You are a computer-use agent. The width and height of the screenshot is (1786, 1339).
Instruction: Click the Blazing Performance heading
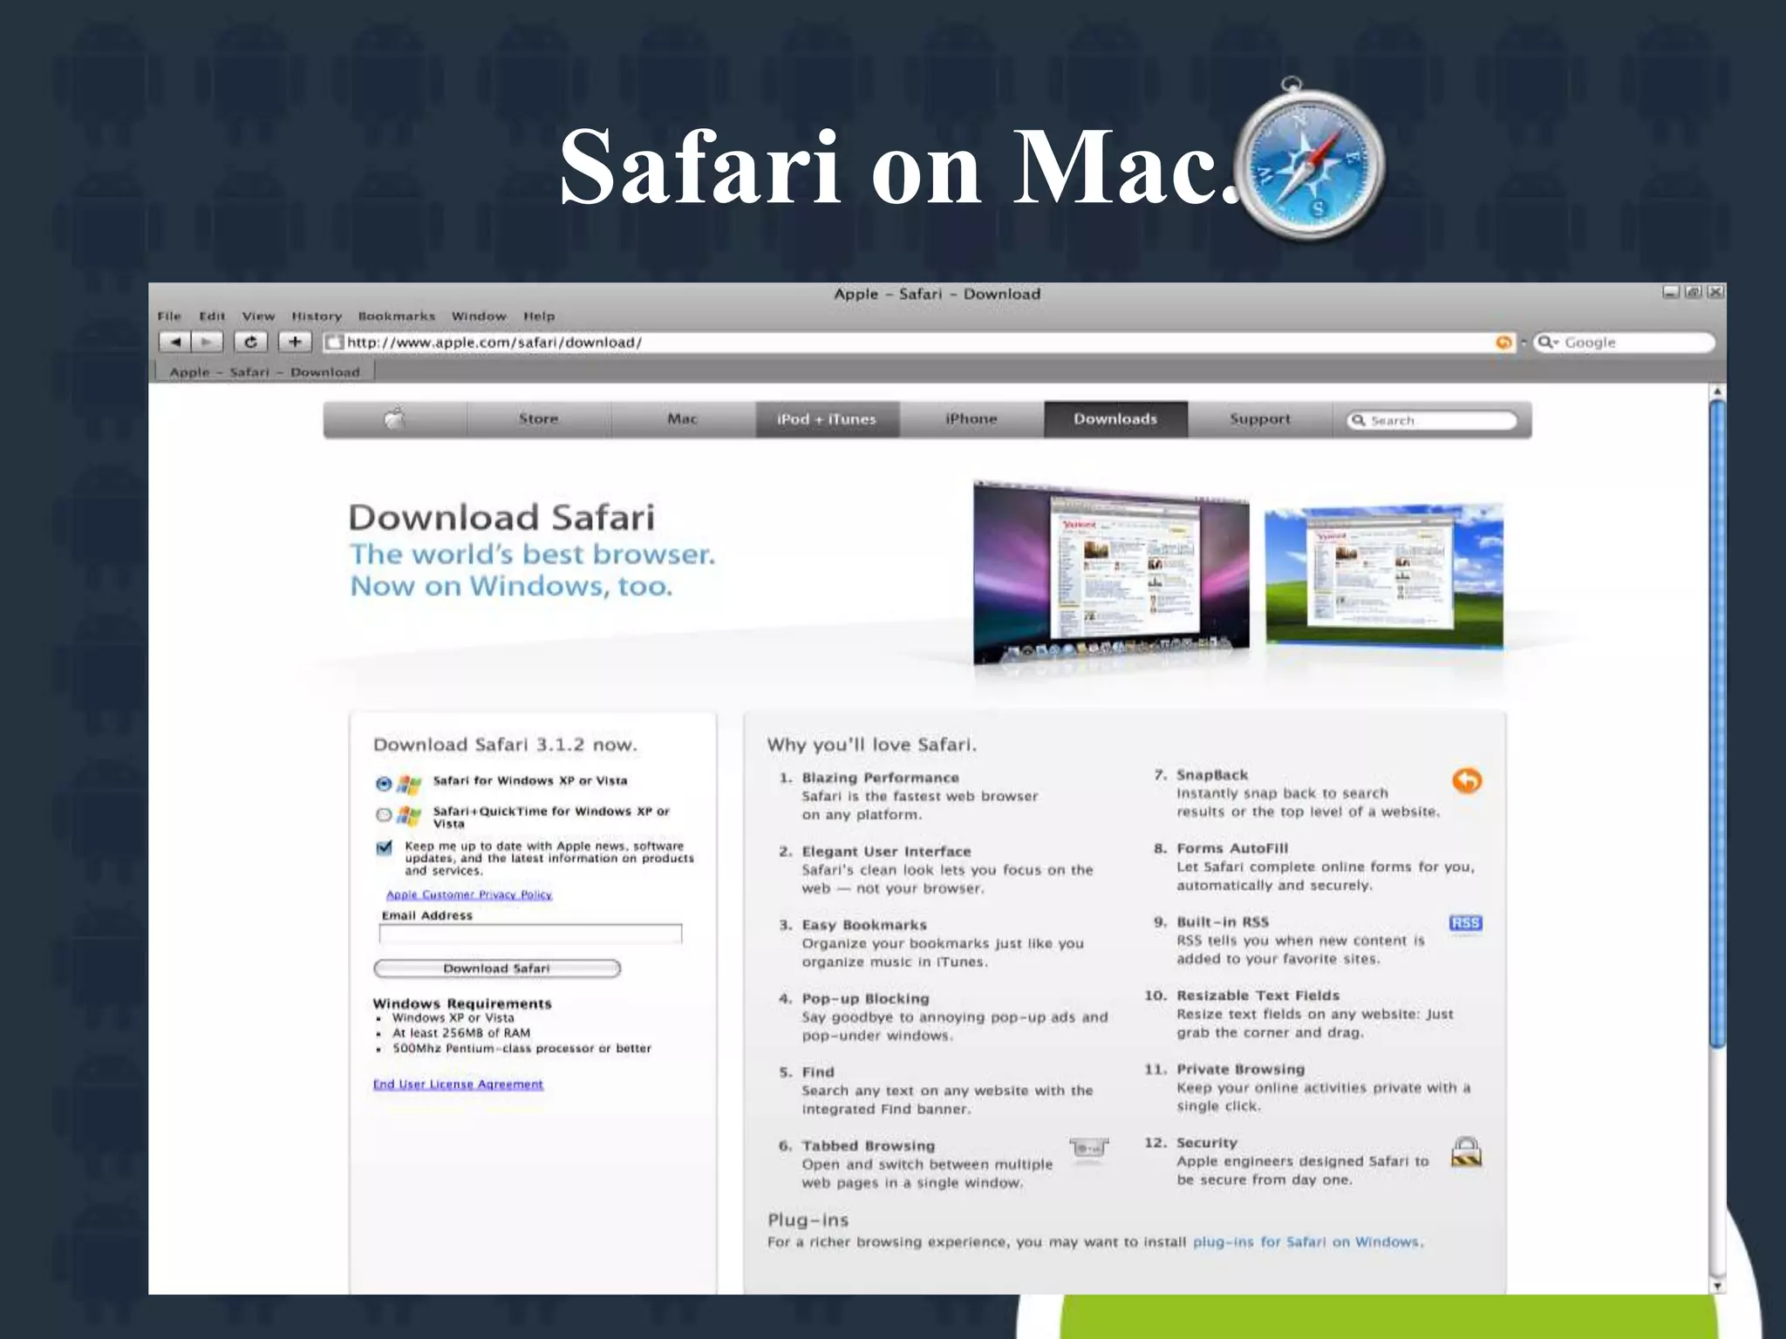(x=880, y=778)
